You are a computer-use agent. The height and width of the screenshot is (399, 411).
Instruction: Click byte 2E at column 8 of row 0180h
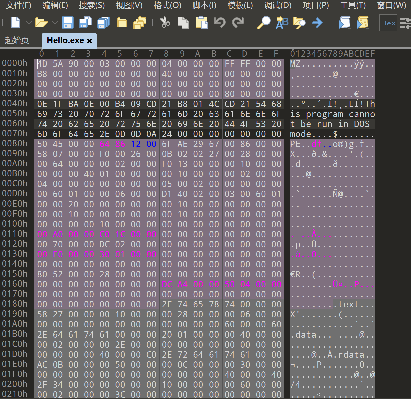[167, 304]
